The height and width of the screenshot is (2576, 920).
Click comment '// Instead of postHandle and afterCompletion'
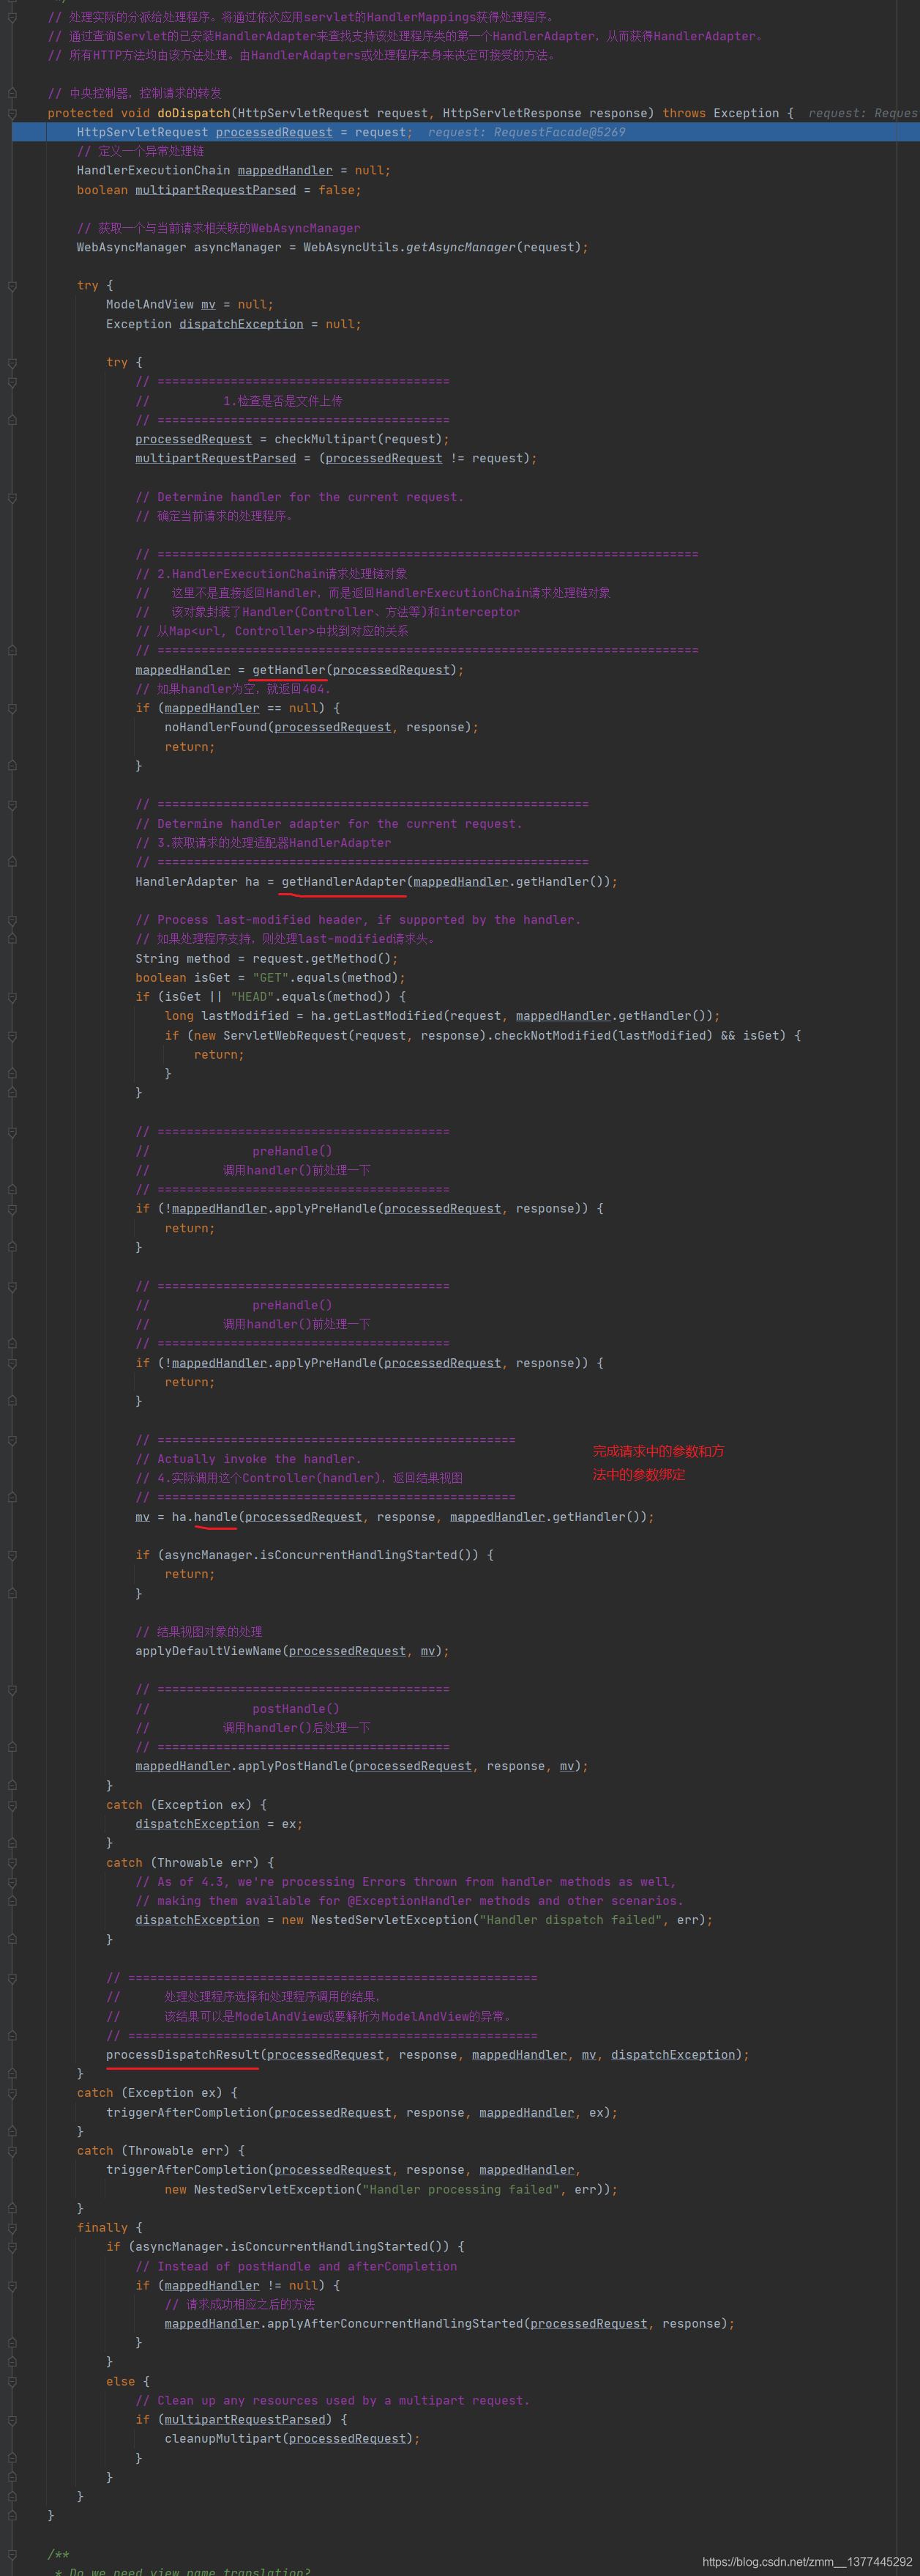tap(296, 2266)
